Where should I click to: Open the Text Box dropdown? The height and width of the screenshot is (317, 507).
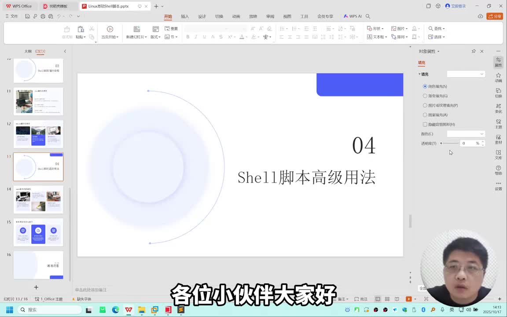click(377, 37)
